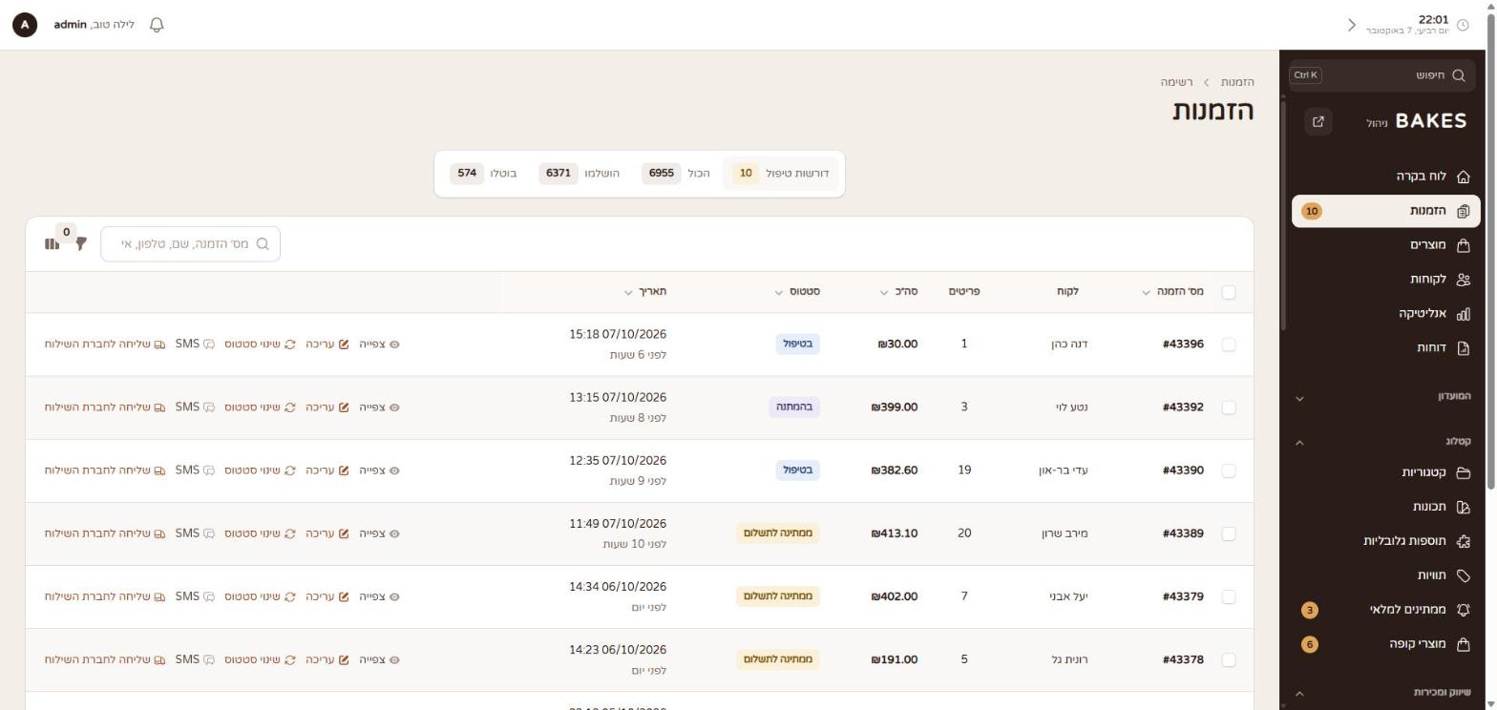
Task: Switch to the הושלמו tab
Action: (580, 174)
